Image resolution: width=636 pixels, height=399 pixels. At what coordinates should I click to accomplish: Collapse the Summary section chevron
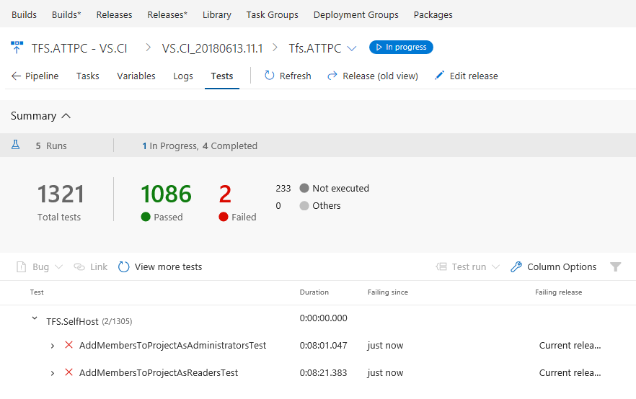pyautogui.click(x=66, y=116)
